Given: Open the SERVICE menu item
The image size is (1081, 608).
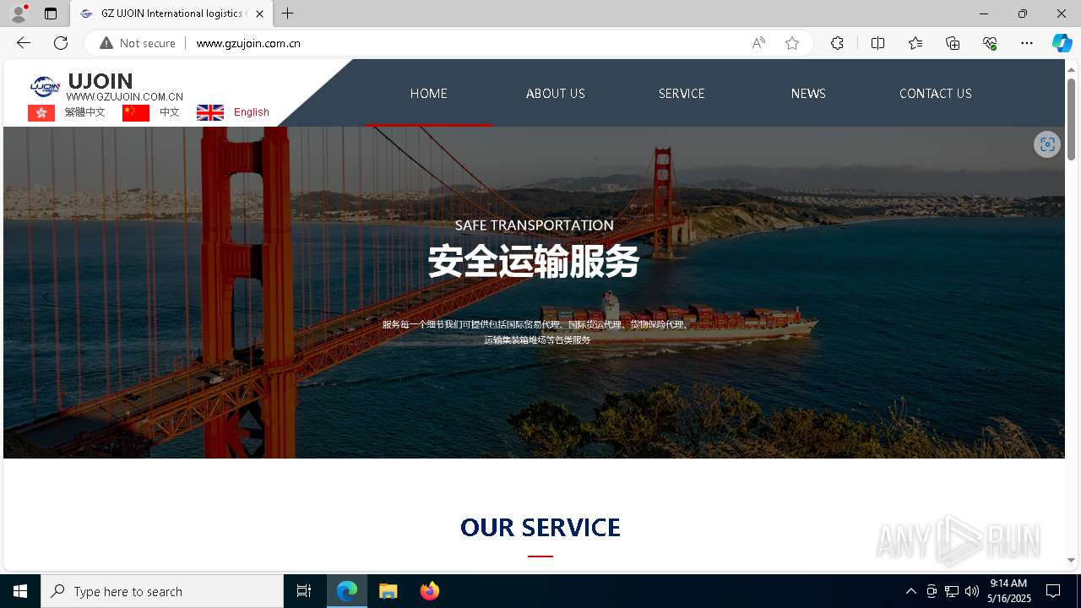Looking at the screenshot, I should coord(682,94).
